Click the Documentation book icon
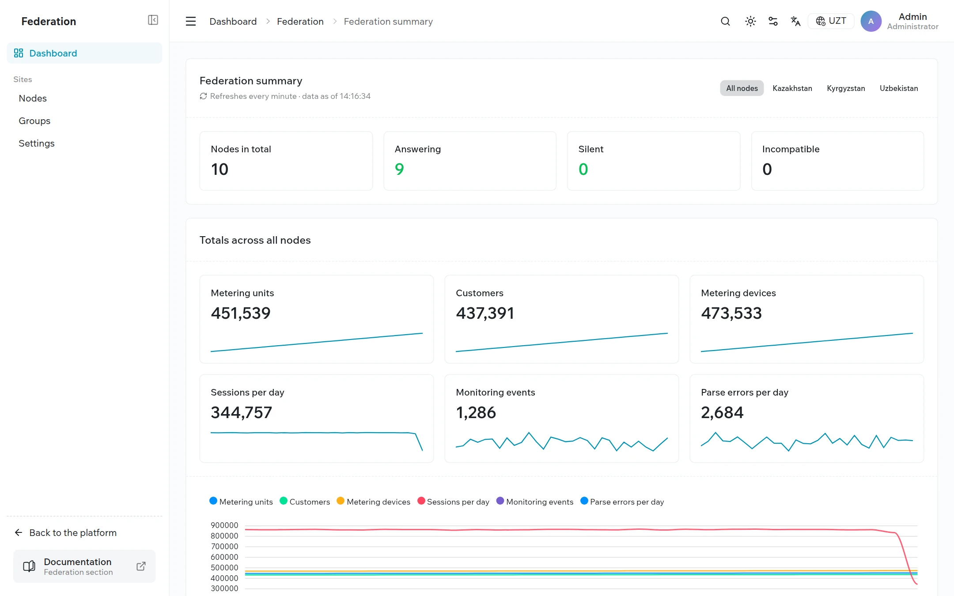This screenshot has width=954, height=596. tap(29, 566)
